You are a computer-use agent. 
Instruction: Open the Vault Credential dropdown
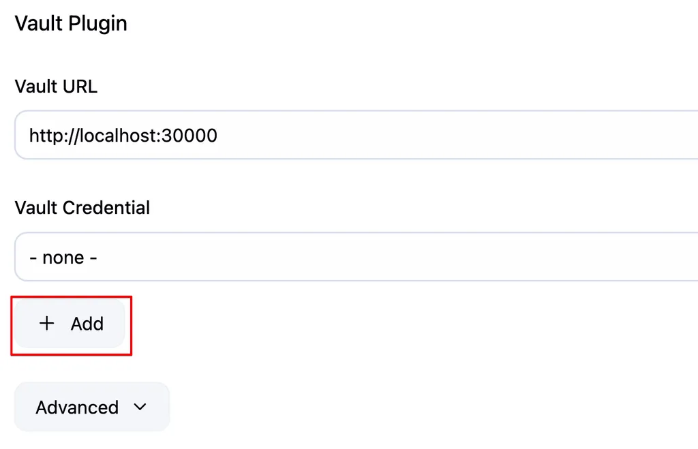356,257
